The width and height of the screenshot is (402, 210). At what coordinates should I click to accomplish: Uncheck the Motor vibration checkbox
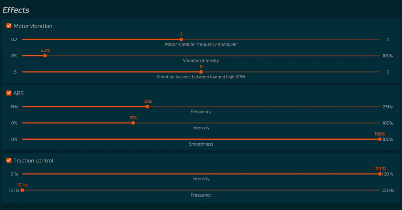[x=9, y=26]
